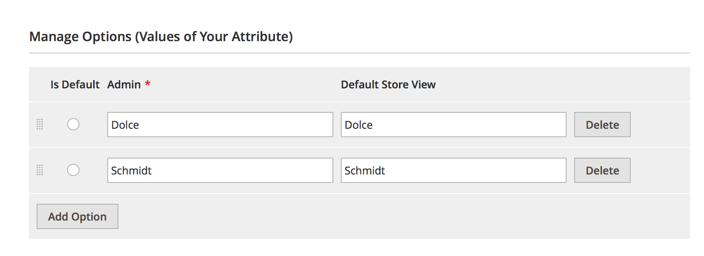
Task: Focus the Default Store View field with Dolce
Action: tap(453, 125)
